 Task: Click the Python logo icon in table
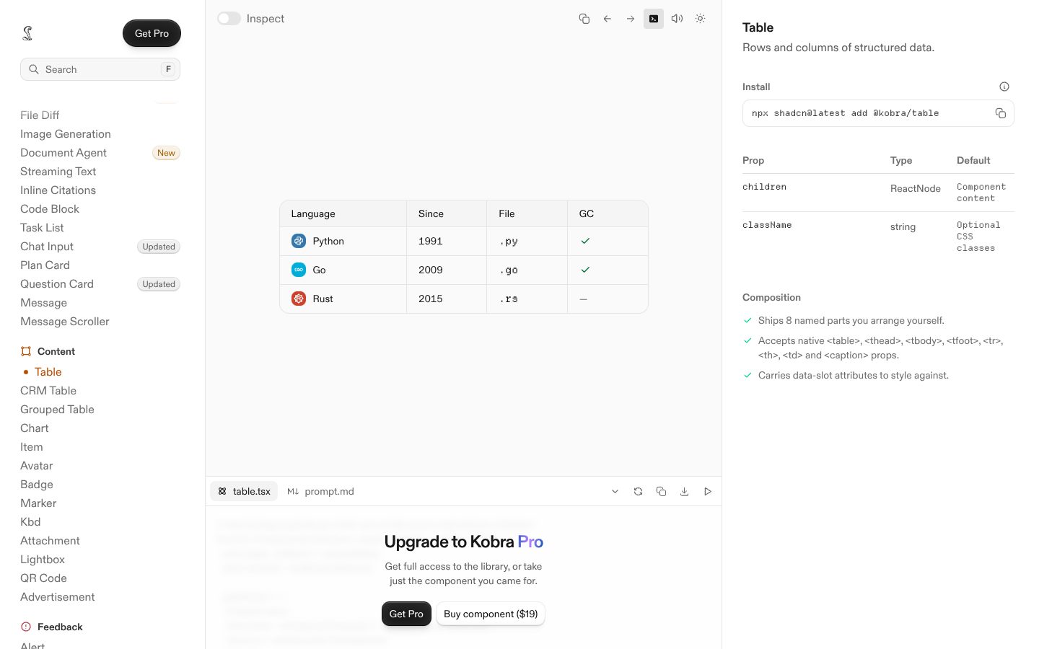299,241
